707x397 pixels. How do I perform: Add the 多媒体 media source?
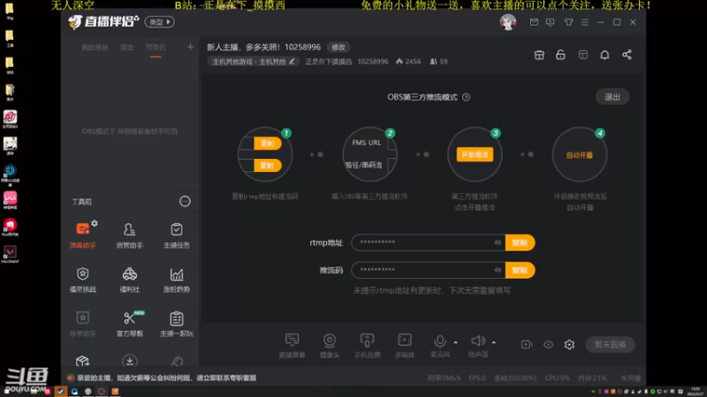click(405, 345)
